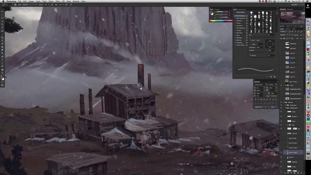The height and width of the screenshot is (175, 311).
Task: Hide the Buildings group layer
Action: tap(281, 103)
